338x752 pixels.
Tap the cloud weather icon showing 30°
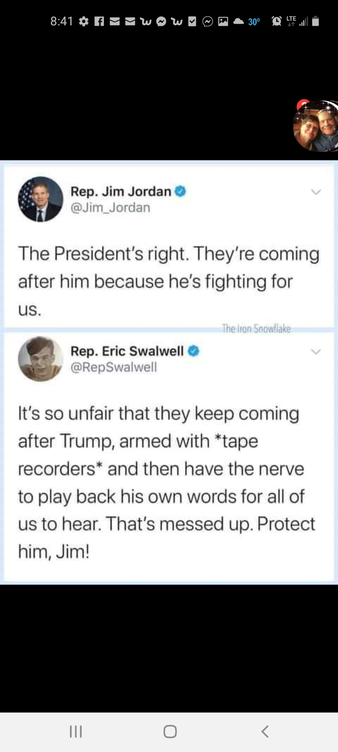pyautogui.click(x=239, y=22)
